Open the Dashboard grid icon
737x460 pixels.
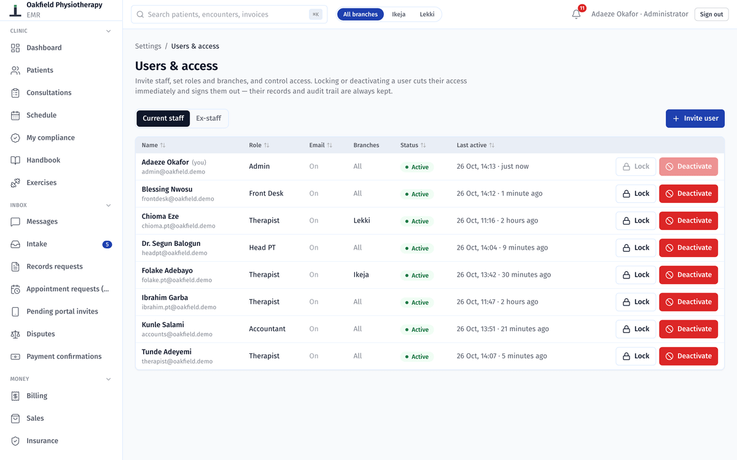15,48
